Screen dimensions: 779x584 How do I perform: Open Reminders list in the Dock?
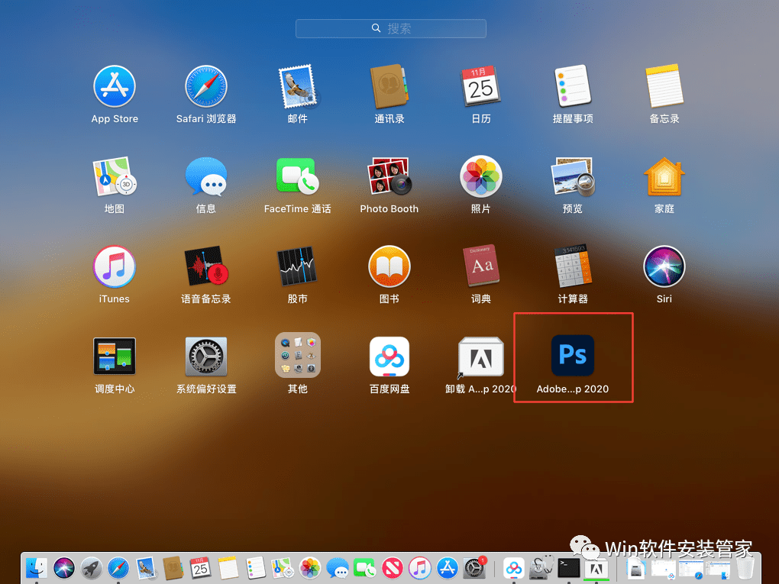tap(255, 568)
